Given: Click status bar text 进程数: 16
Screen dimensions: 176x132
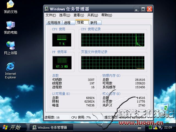Looking at the screenshot, I should click(x=52, y=117).
